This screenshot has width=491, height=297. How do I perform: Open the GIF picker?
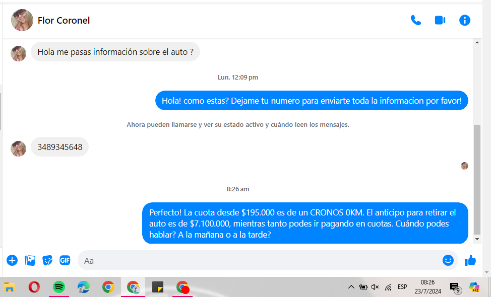tap(65, 260)
